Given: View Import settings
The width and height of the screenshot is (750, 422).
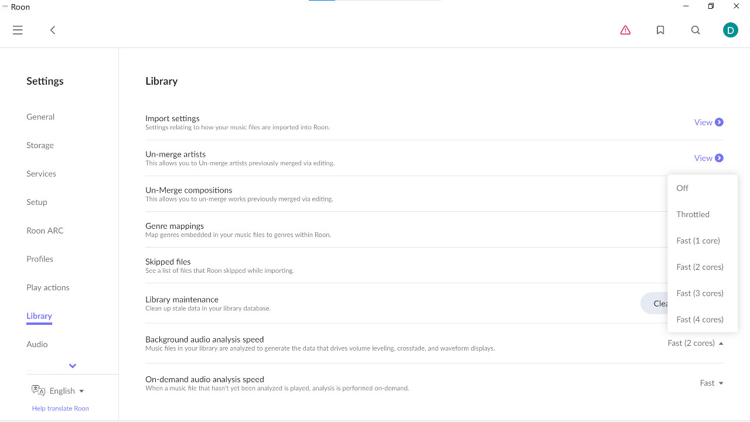Looking at the screenshot, I should (708, 122).
